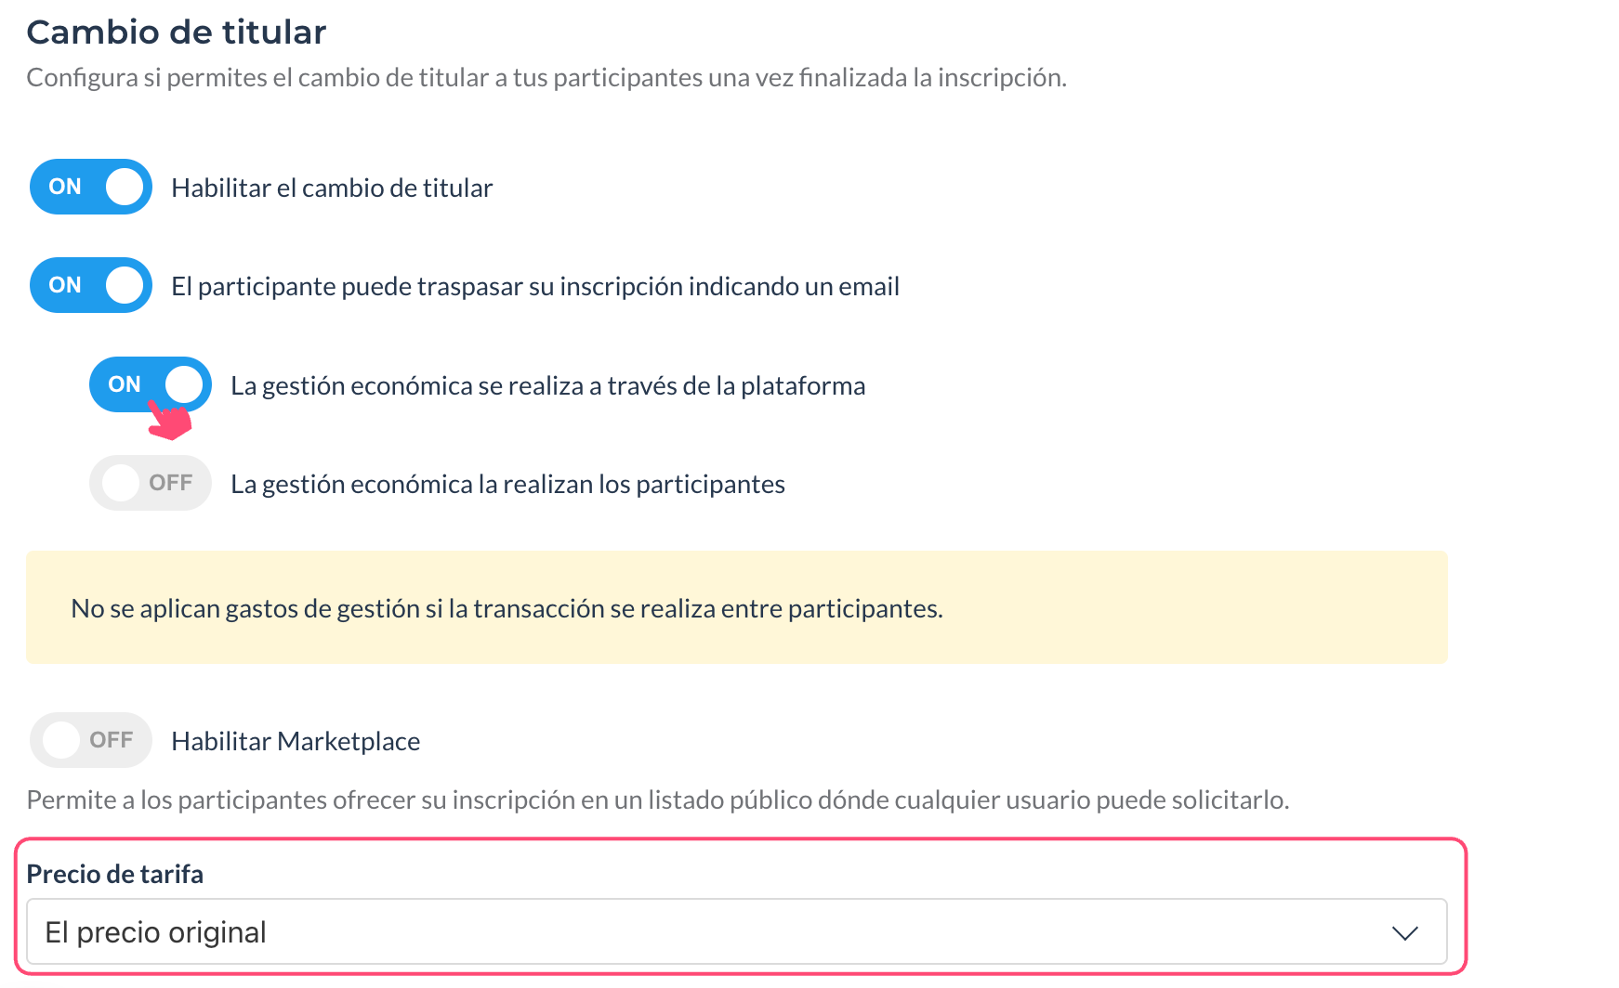Enable the Habilitar Marketplace switch
The image size is (1619, 988).
pos(91,740)
